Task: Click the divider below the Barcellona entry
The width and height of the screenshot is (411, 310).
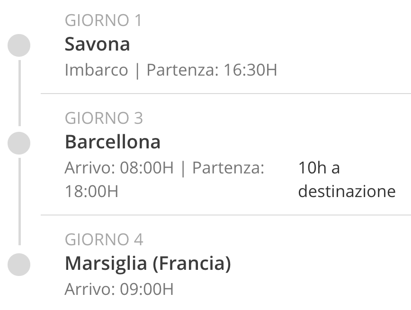Action: (226, 215)
